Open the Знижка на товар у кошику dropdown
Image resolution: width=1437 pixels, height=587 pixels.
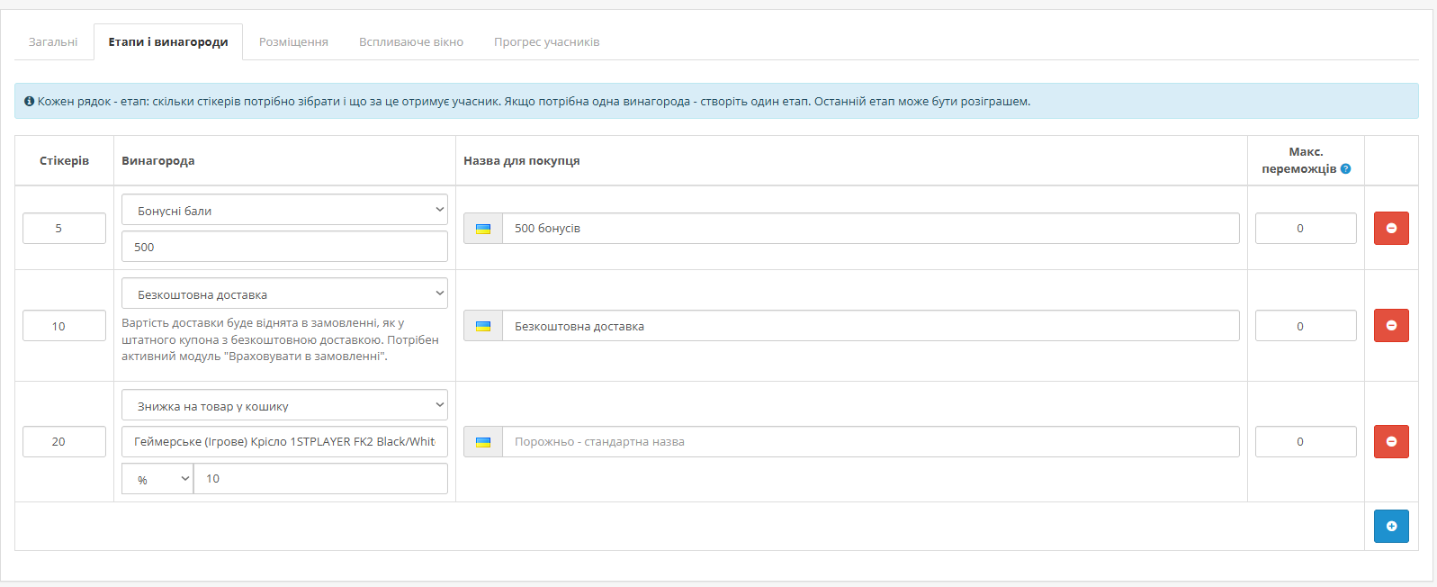click(284, 405)
